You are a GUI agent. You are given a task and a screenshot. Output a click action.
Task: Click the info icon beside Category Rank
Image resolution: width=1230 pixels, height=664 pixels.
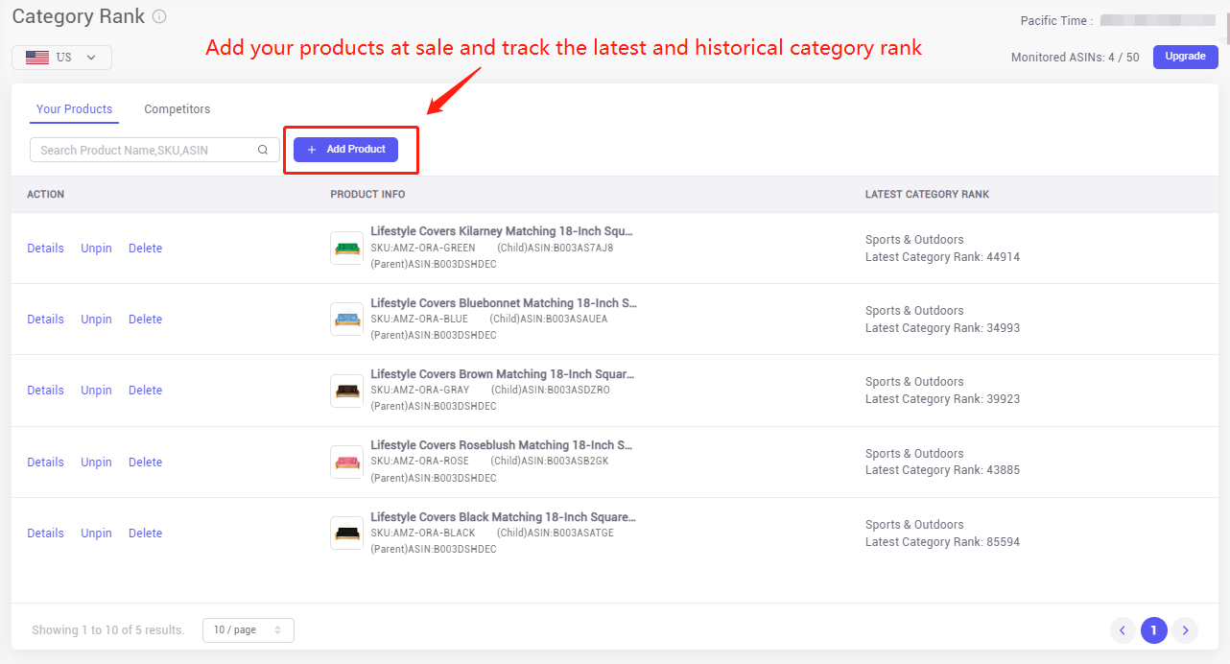tap(159, 16)
